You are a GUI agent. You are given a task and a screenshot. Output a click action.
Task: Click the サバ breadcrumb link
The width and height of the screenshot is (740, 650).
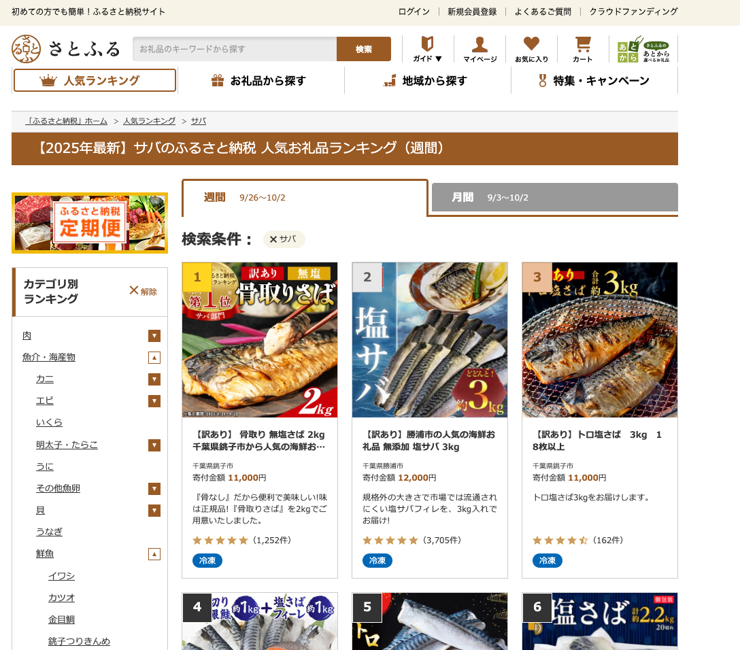[x=198, y=121]
